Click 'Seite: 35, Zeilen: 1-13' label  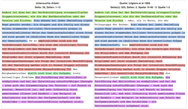(x=48, y=7)
